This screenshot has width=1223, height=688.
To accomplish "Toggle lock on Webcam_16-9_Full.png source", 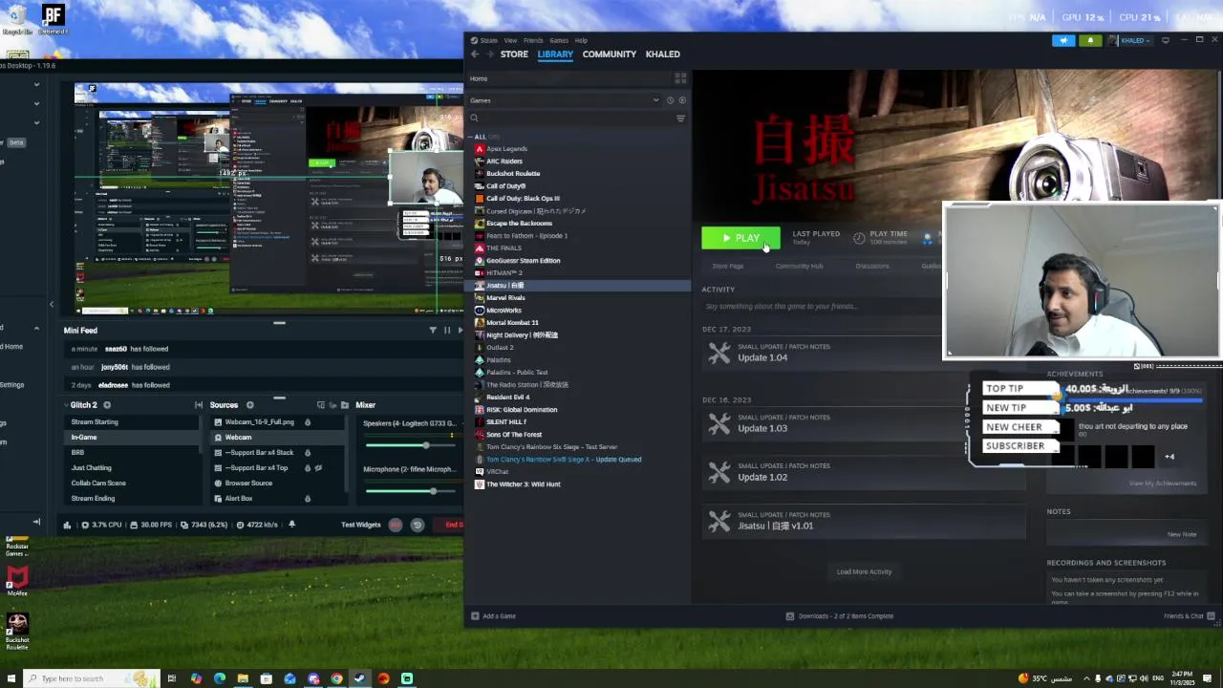I will (307, 422).
